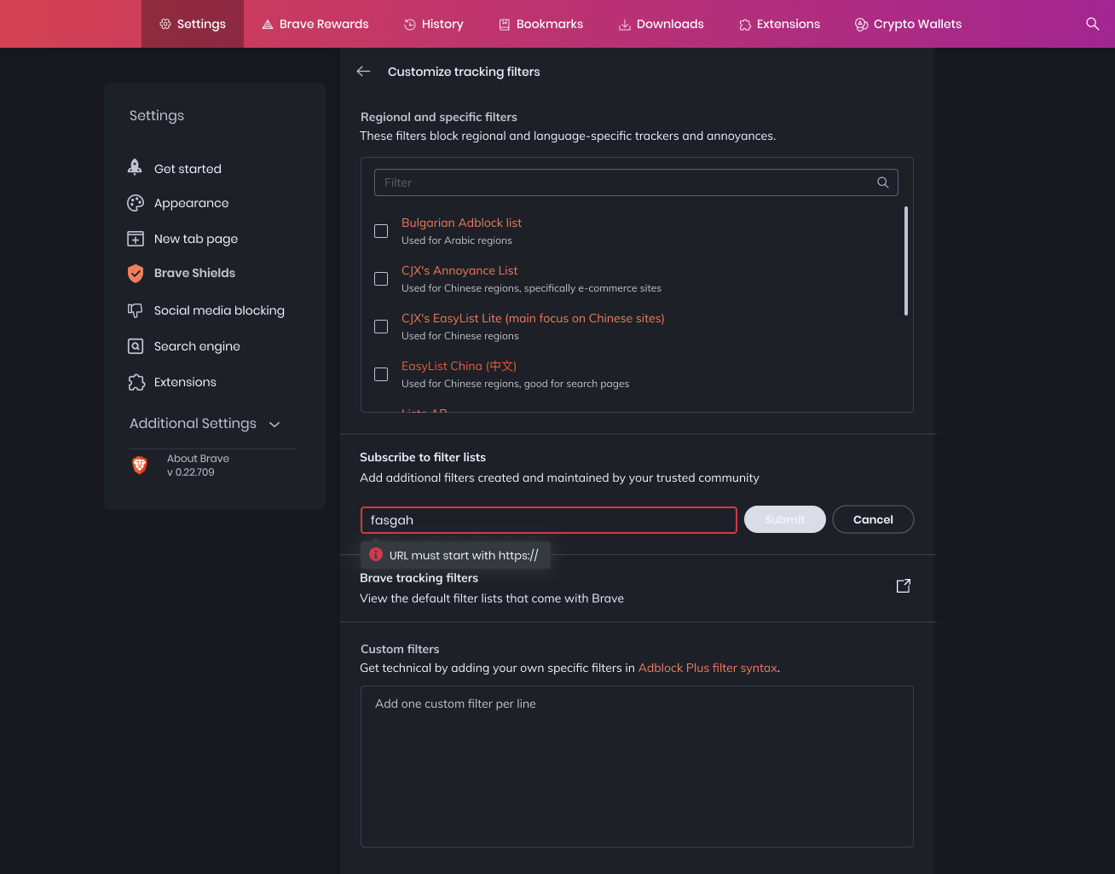
Task: Click the Submit button
Action: coord(785,519)
